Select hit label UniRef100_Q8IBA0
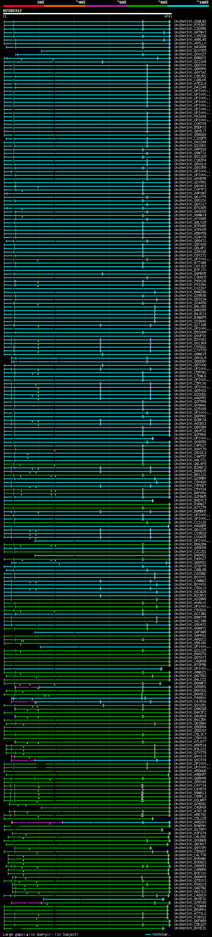The width and height of the screenshot is (212, 937). (190, 724)
